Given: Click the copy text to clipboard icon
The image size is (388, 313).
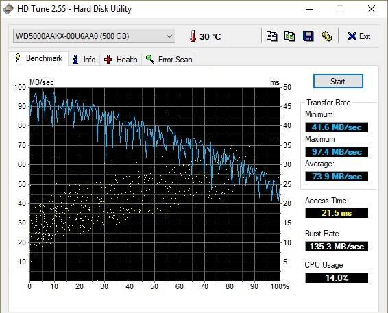Looking at the screenshot, I should tap(271, 36).
